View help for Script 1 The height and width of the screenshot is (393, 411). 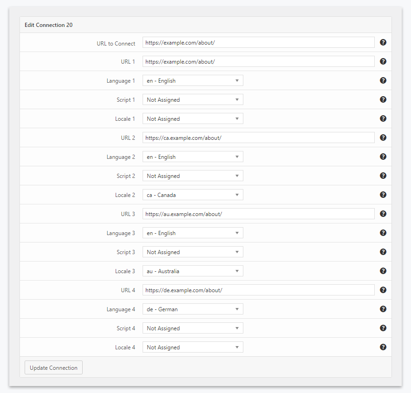point(383,99)
